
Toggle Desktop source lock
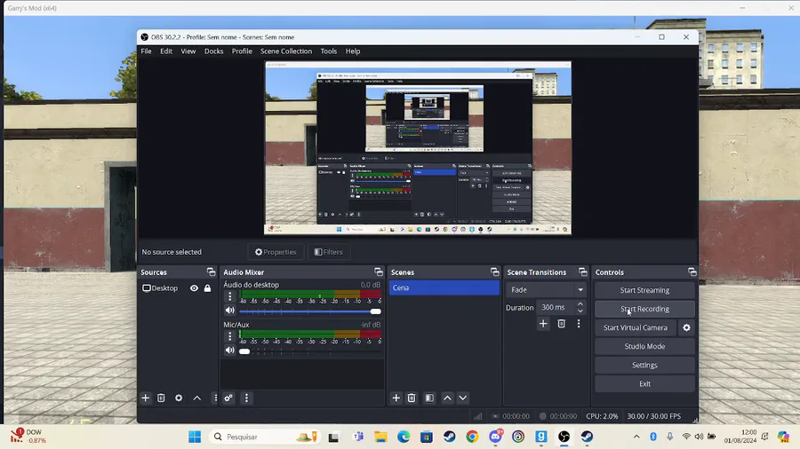(x=208, y=288)
